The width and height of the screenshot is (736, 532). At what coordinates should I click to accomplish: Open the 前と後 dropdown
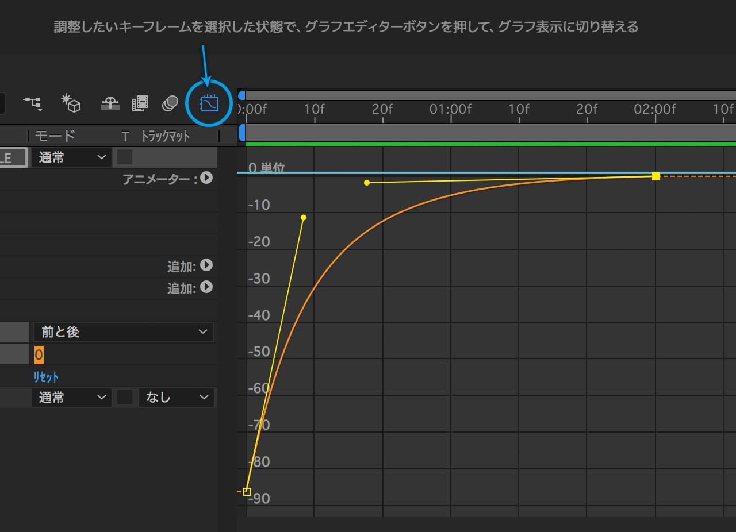coord(123,332)
